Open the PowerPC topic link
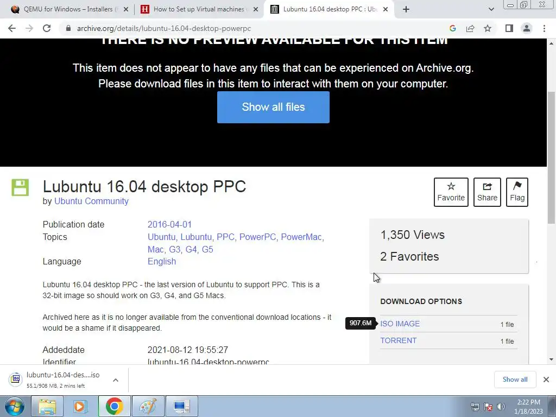This screenshot has width=556, height=417. 257,237
